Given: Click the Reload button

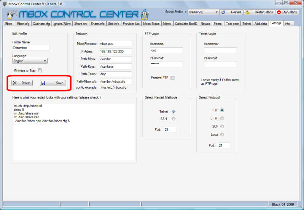Looking at the screenshot, I should pyautogui.click(x=232, y=12).
